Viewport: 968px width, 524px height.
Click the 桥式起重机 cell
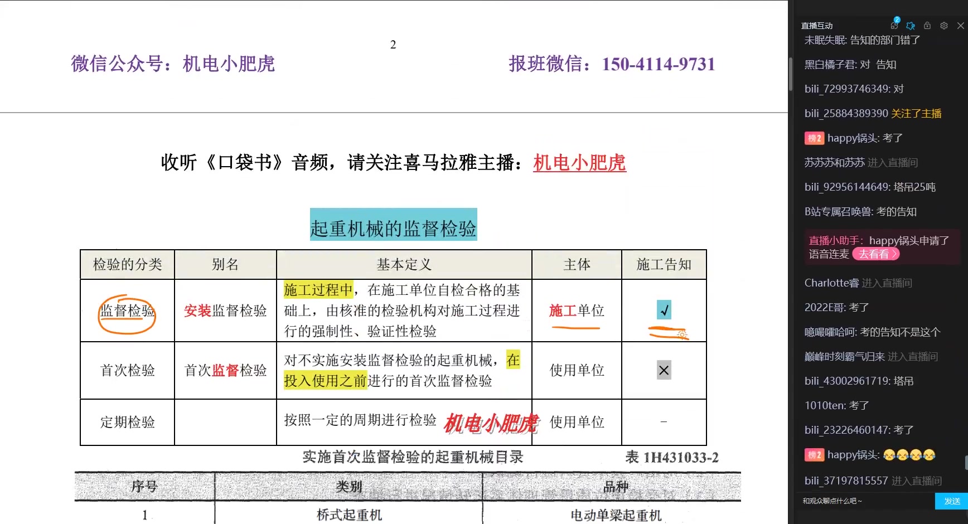pyautogui.click(x=349, y=515)
